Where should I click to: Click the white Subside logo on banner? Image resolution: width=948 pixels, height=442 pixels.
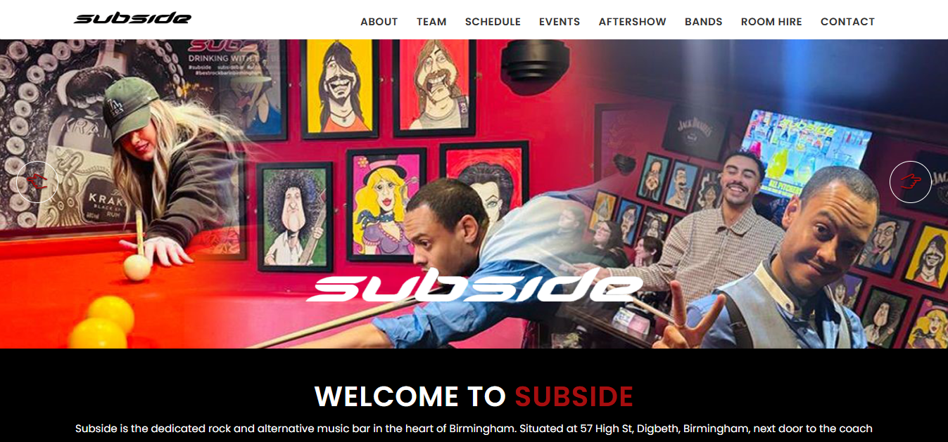coord(474,285)
